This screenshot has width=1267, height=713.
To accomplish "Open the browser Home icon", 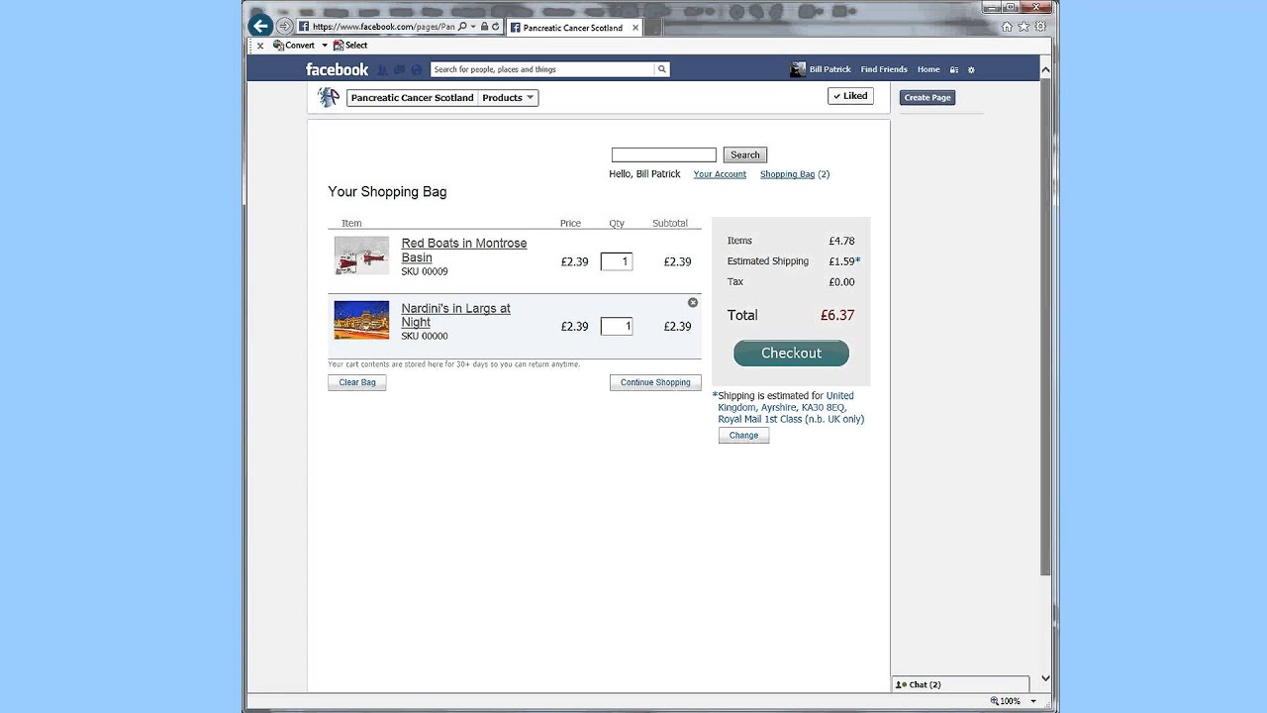I will pyautogui.click(x=1007, y=27).
